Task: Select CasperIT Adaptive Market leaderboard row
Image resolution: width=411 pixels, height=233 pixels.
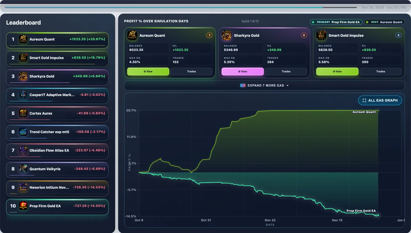Action: 57,96
